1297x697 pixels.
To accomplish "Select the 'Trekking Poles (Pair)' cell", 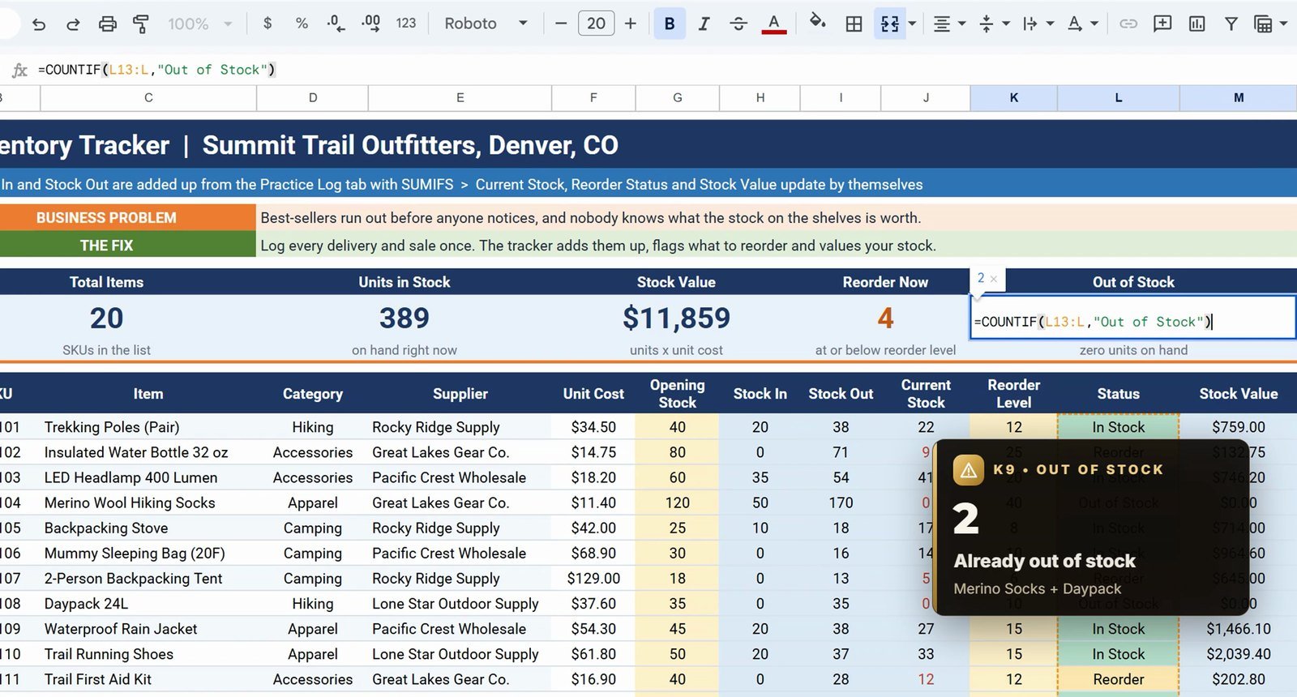I will (x=148, y=427).
